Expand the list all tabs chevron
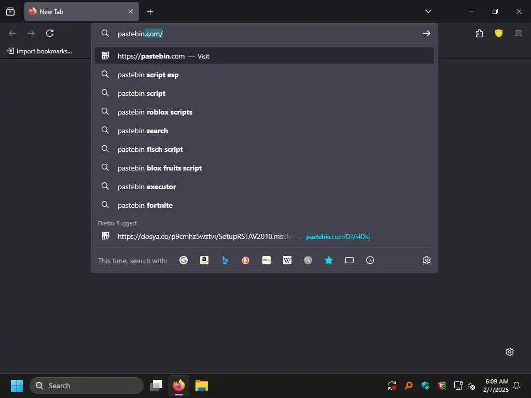The height and width of the screenshot is (398, 531). point(428,11)
